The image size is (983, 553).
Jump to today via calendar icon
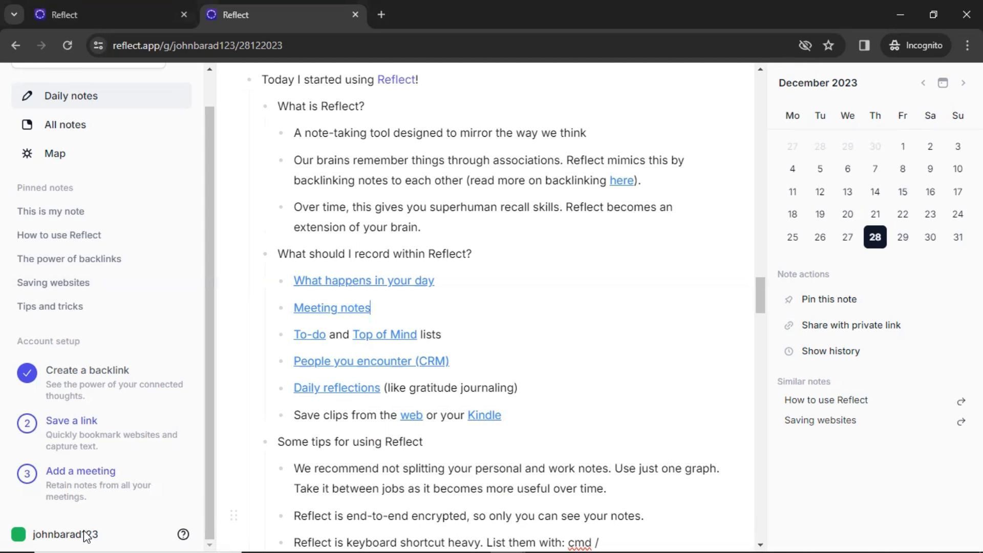click(943, 83)
